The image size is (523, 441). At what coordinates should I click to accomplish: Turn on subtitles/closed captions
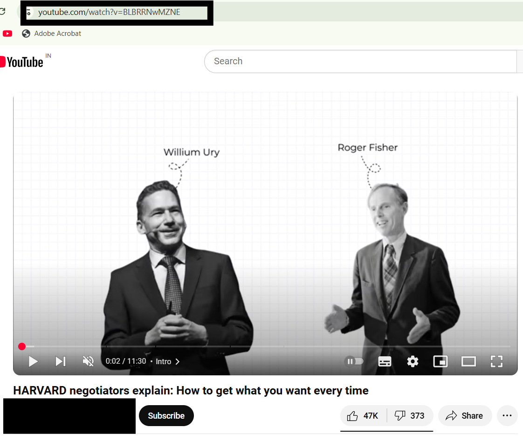[x=385, y=361]
